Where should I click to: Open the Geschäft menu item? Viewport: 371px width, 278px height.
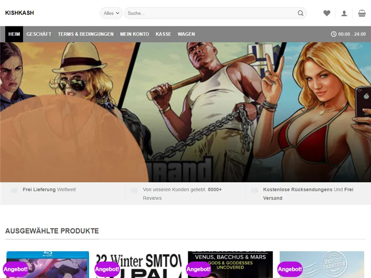38,34
